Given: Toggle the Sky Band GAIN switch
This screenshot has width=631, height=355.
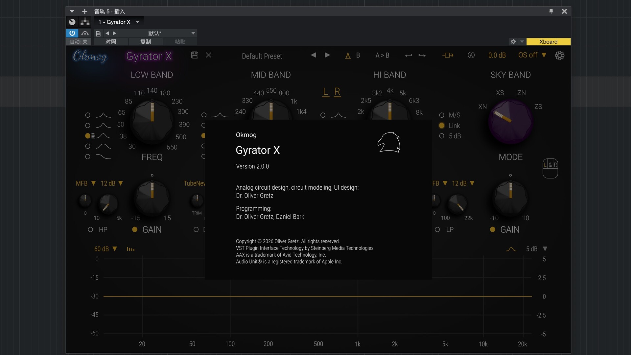Looking at the screenshot, I should pyautogui.click(x=492, y=230).
